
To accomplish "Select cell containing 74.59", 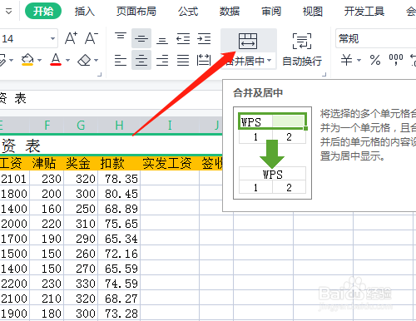I will [x=119, y=284].
